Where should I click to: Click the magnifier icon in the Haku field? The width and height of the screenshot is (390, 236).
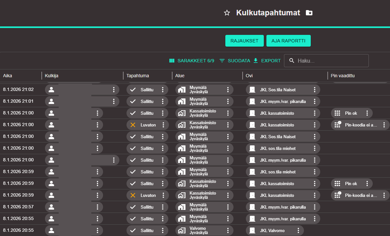292,61
